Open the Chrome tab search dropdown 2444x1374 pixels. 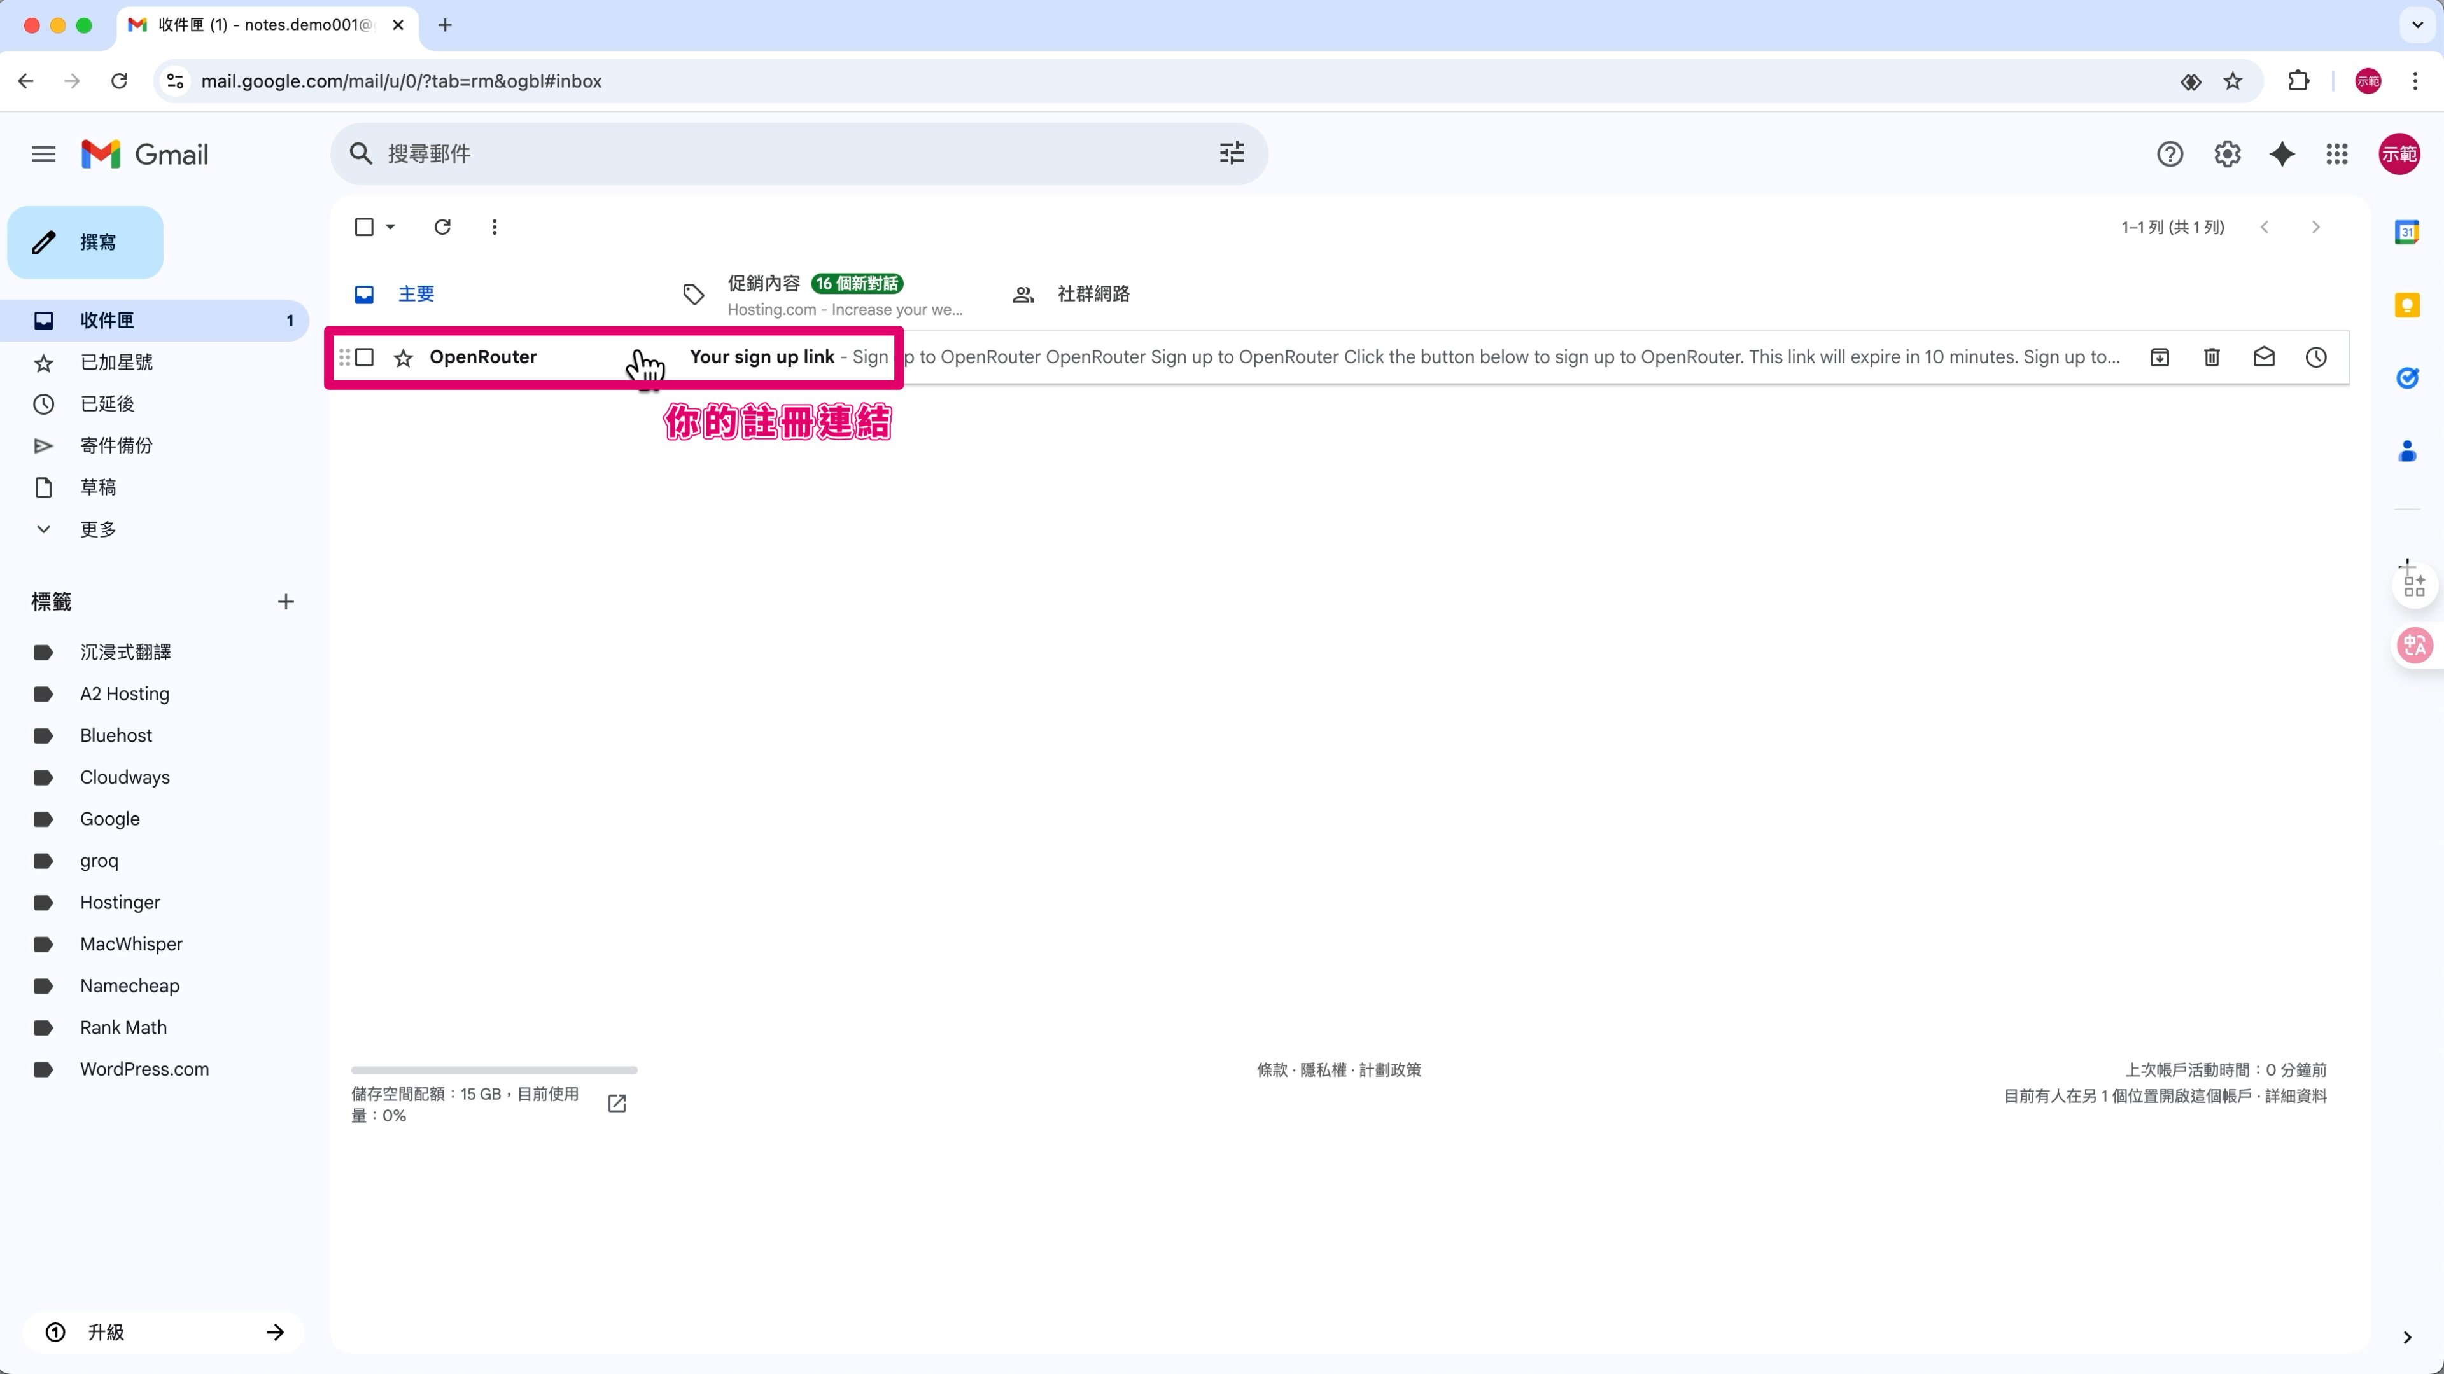[2417, 25]
